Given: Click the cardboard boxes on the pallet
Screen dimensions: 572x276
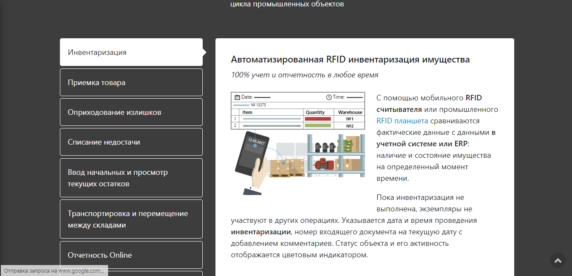Looking at the screenshot, I should pos(287,166).
